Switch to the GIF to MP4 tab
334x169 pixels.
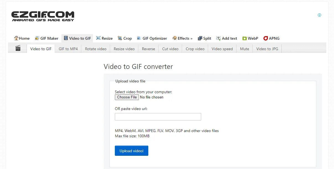[68, 49]
